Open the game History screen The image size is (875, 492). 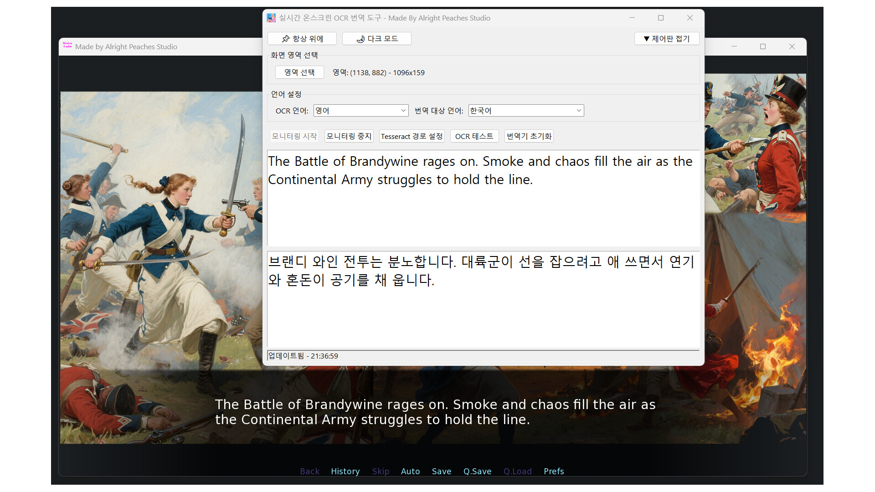click(x=345, y=471)
